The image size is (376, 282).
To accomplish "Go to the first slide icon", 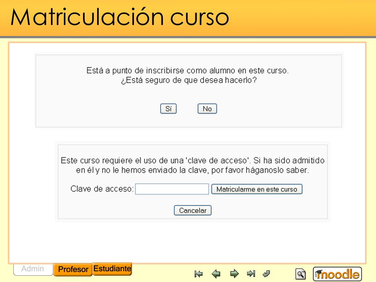I will pyautogui.click(x=199, y=274).
